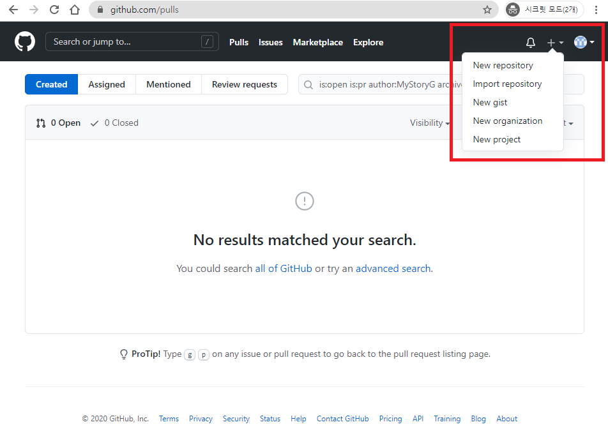Toggle the bookmark star in the address bar
The height and width of the screenshot is (436, 608).
point(488,10)
